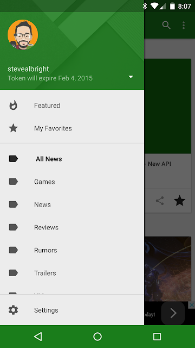195x348 pixels.
Task: Tap the flame icon beside Featured
Action: tap(13, 105)
